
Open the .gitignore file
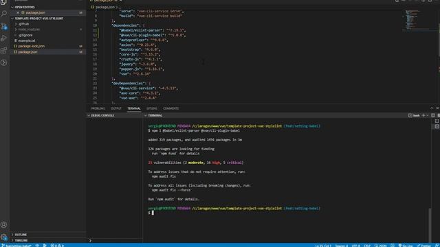coord(48,35)
